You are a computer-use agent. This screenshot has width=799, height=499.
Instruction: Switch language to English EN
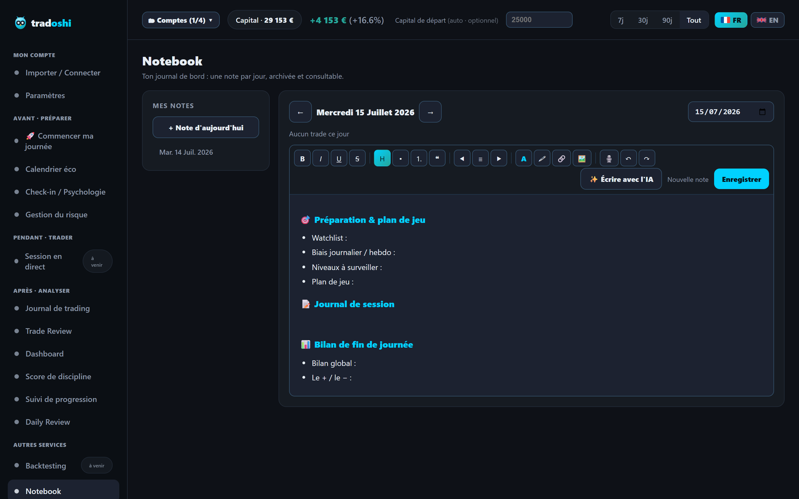click(767, 20)
